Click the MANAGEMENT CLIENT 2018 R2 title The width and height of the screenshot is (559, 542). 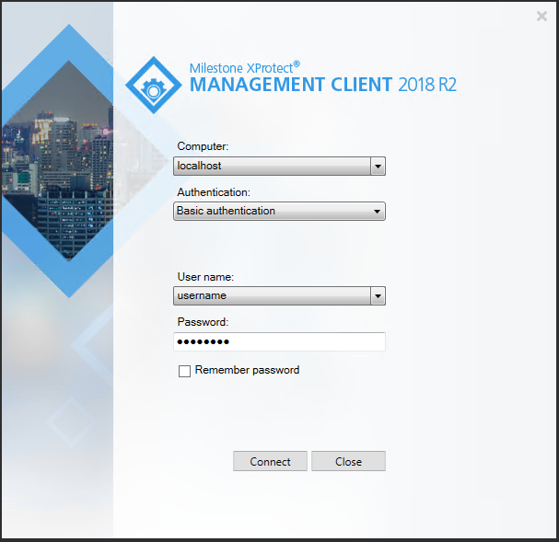point(322,85)
